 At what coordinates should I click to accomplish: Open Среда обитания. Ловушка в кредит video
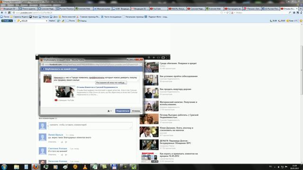(178, 63)
